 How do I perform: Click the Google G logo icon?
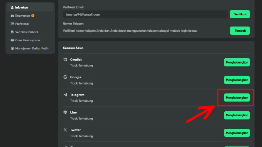[65, 77]
